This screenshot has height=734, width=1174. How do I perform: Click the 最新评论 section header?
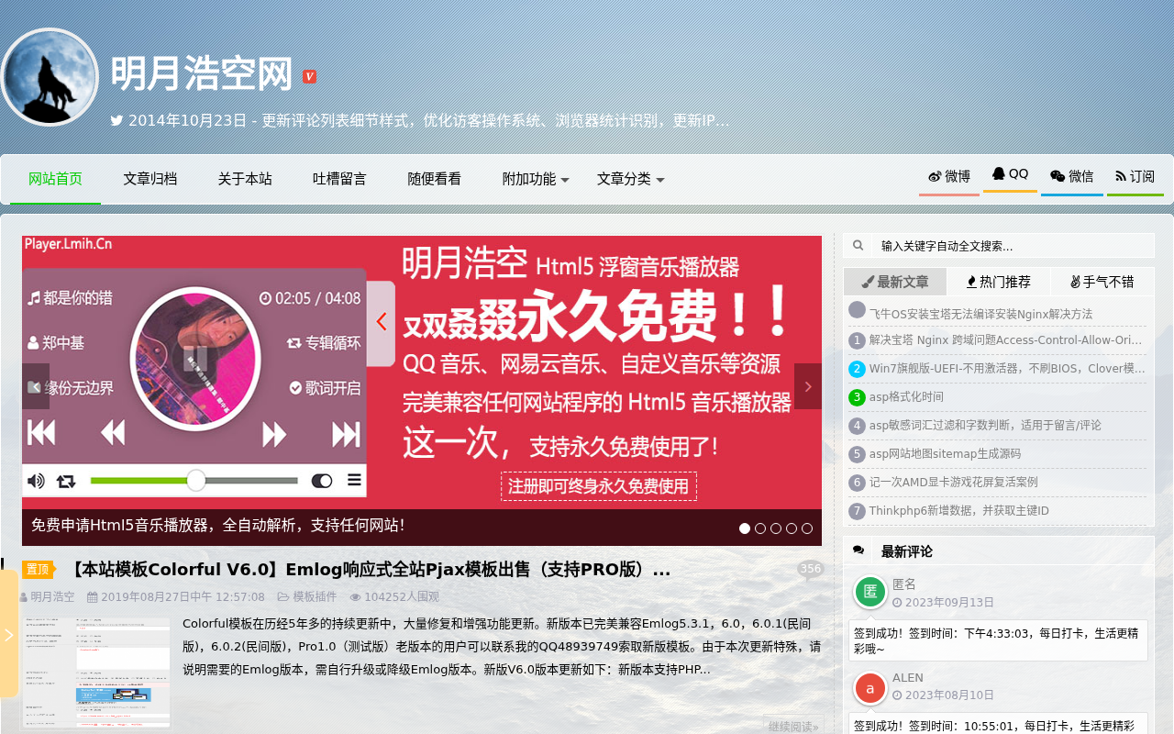[x=906, y=551]
